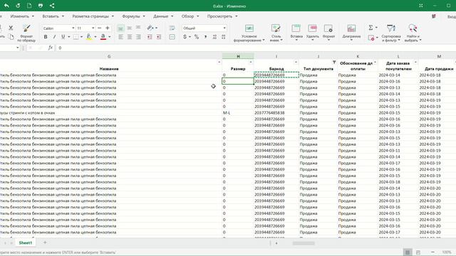This screenshot has height=256, width=456.
Task: Click the formula bar input field
Action: 256,48
